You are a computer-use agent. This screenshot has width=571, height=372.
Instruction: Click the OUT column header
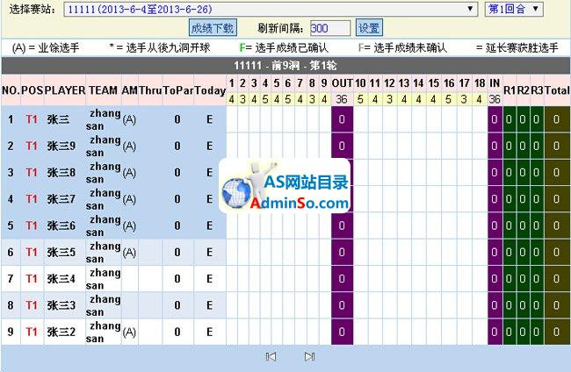pos(342,83)
